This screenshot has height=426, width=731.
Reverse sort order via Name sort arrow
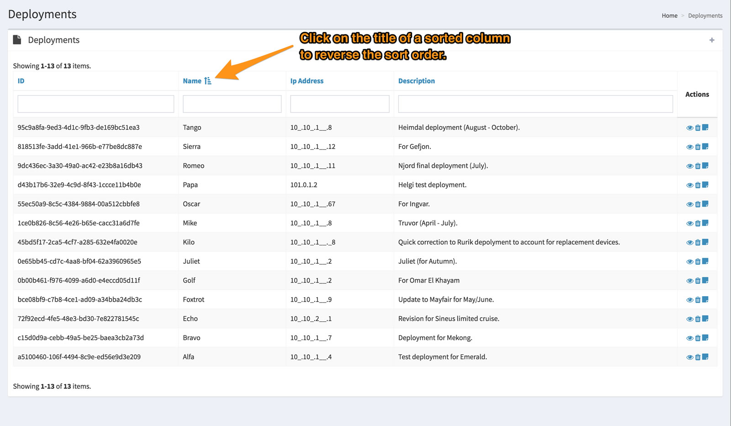(208, 81)
